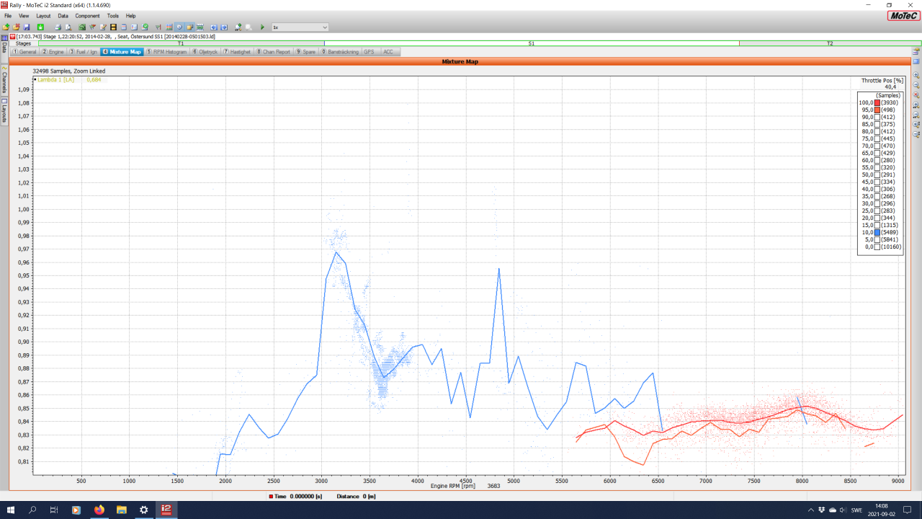Image resolution: width=922 pixels, height=519 pixels.
Task: Enable the 0,0 throttle checkbox
Action: point(877,247)
